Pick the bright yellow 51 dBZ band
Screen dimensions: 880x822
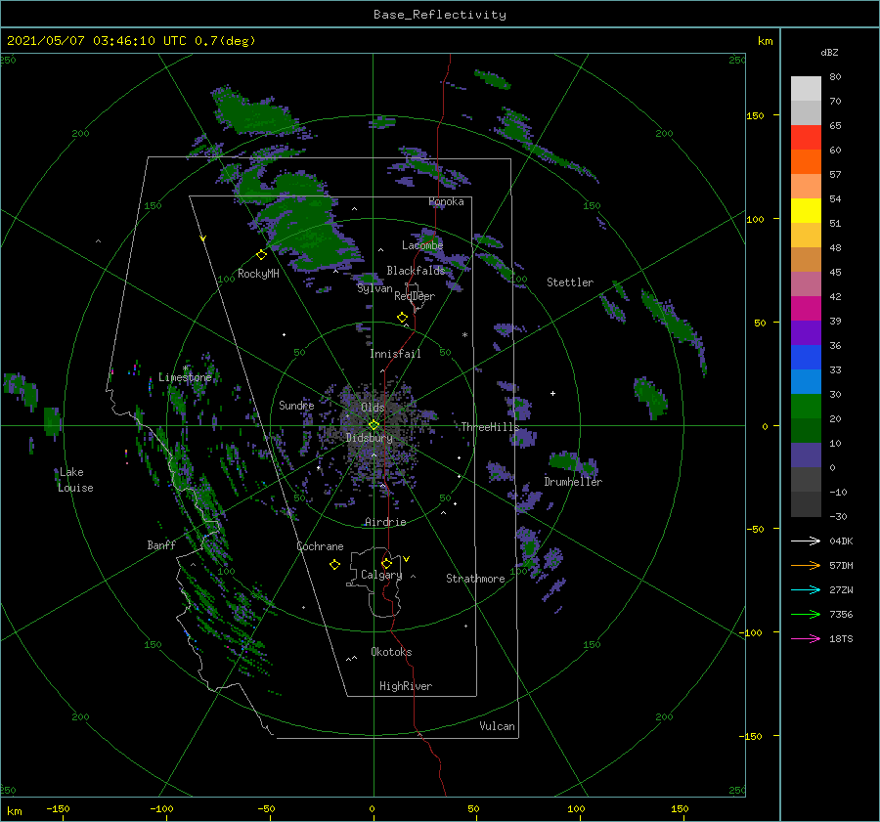806,210
